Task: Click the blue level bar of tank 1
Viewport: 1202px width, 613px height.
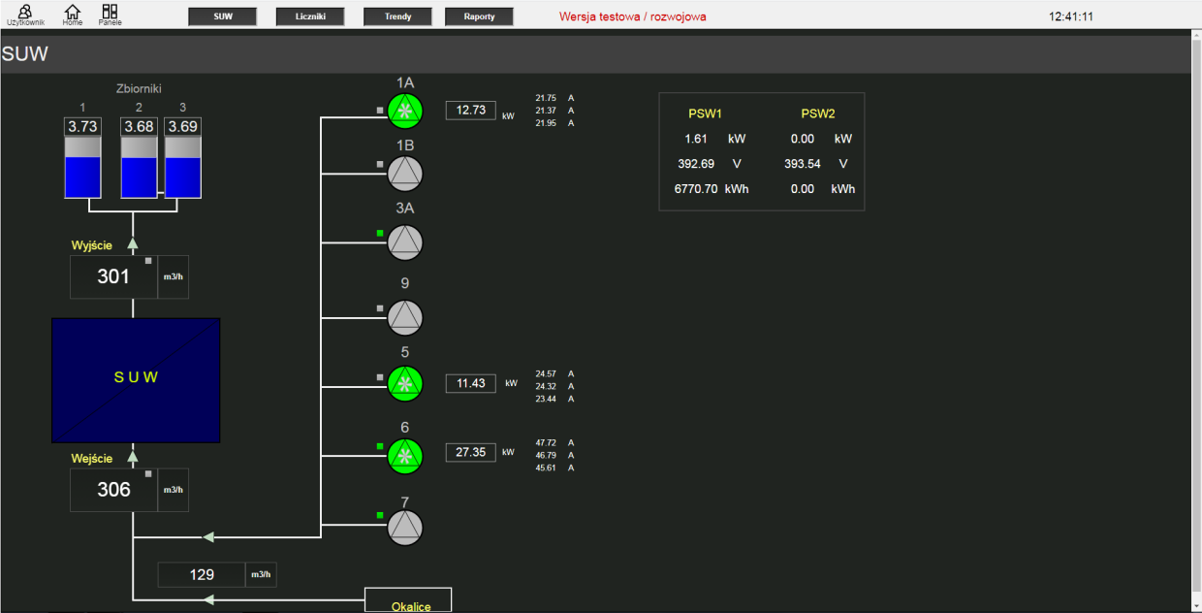Action: pyautogui.click(x=82, y=177)
